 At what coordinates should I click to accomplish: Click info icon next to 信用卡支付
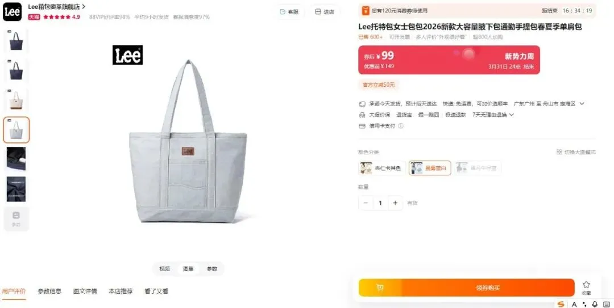point(401,126)
